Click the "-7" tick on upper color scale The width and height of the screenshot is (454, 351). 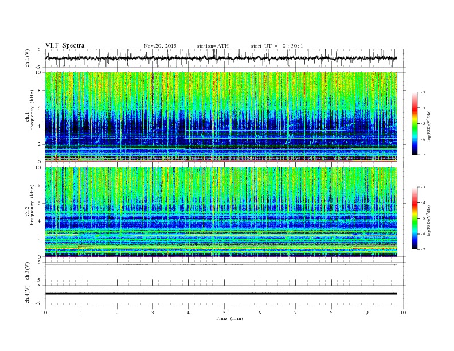423,155
